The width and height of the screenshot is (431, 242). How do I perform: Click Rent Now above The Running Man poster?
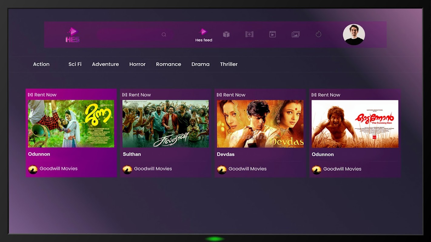326,95
